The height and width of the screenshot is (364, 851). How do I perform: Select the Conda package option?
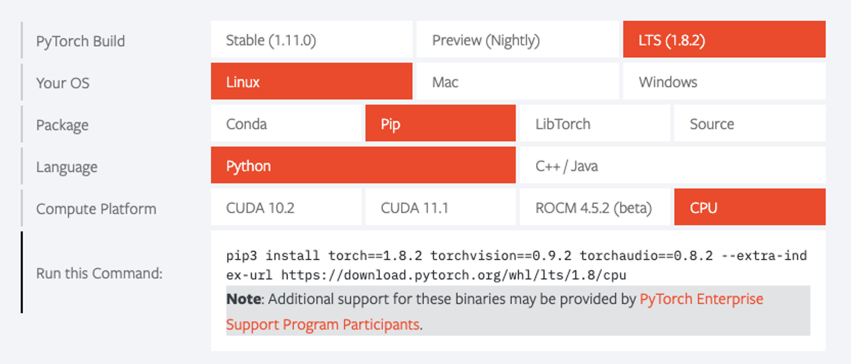(286, 123)
